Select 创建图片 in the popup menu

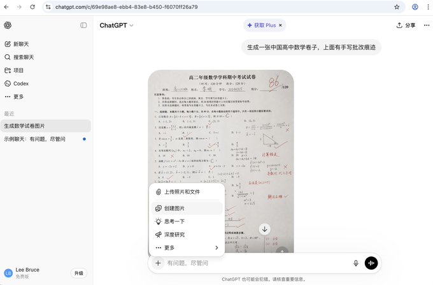(187, 208)
